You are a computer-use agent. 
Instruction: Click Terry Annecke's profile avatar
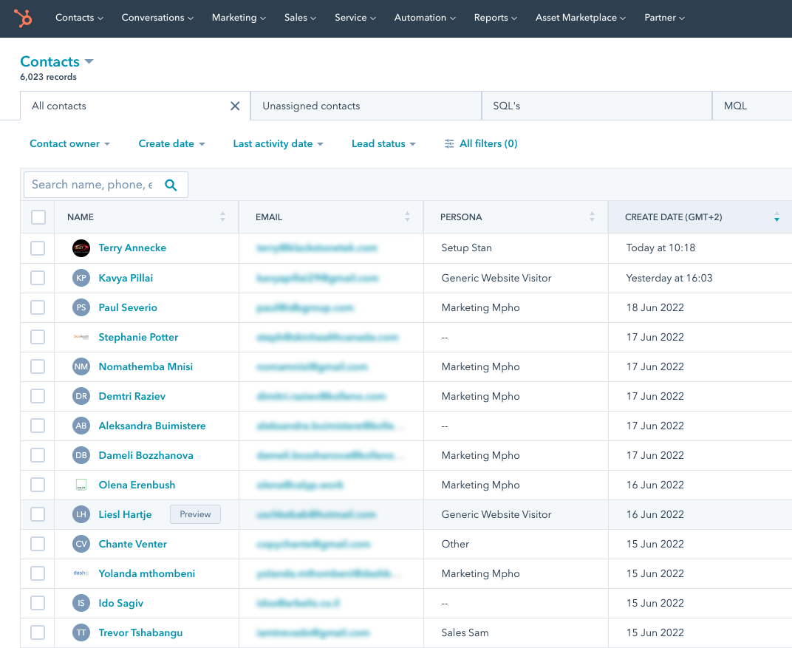[81, 248]
